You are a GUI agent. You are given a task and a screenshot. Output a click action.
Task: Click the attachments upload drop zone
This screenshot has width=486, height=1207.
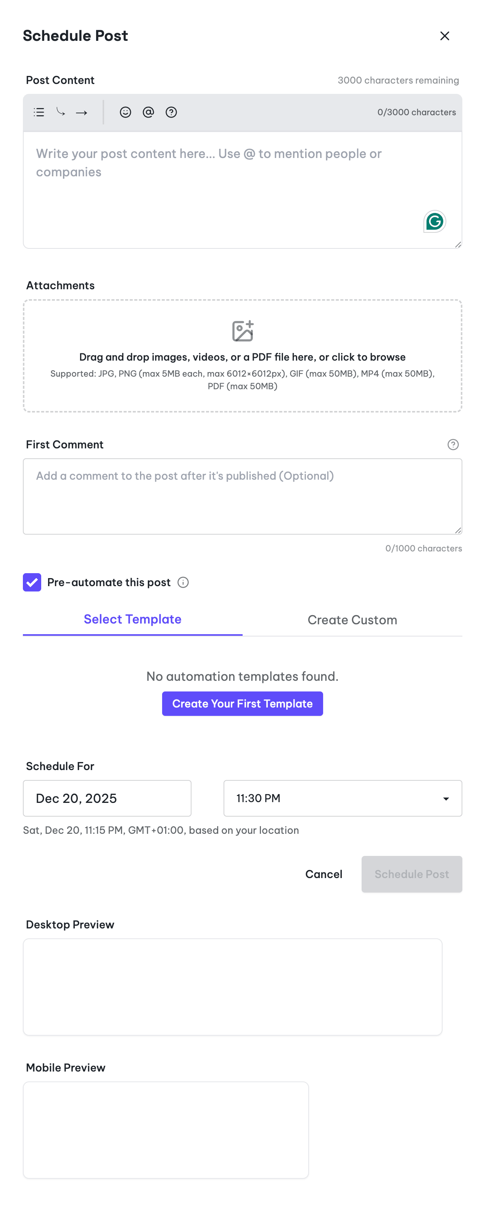tap(242, 356)
